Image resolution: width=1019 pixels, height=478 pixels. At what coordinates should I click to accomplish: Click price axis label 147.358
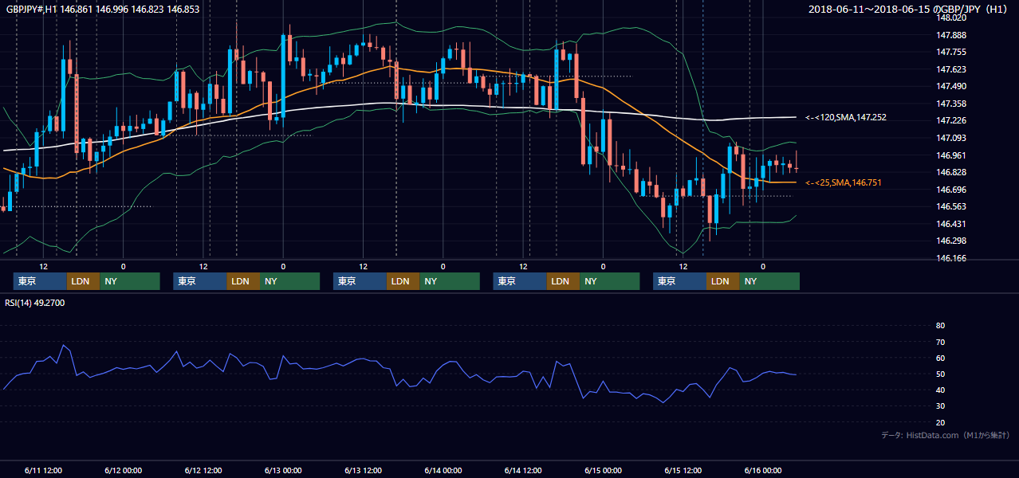click(950, 104)
